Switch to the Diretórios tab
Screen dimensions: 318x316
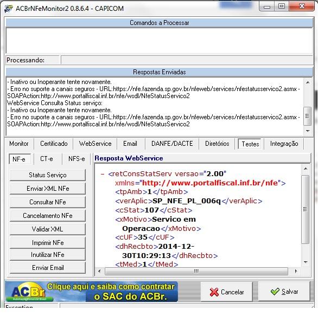tap(217, 144)
